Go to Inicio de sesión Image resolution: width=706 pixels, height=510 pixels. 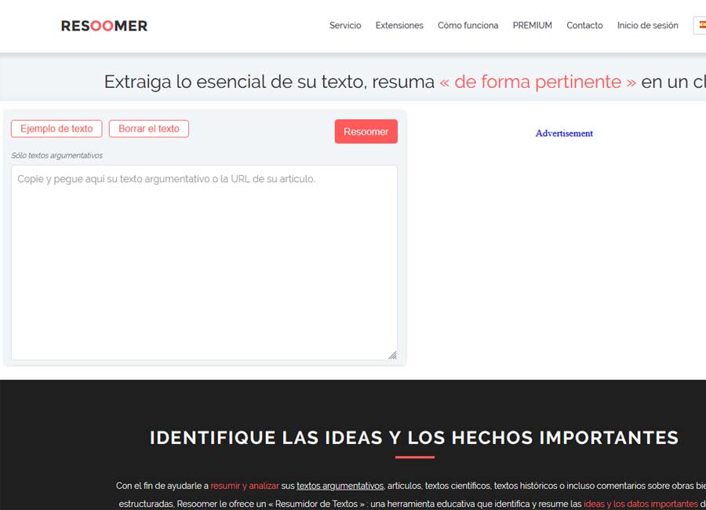tap(647, 26)
